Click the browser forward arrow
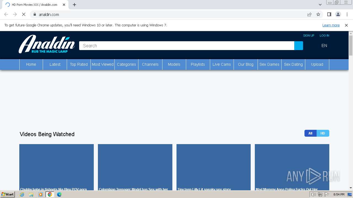This screenshot has height=198, width=353. pos(15,14)
